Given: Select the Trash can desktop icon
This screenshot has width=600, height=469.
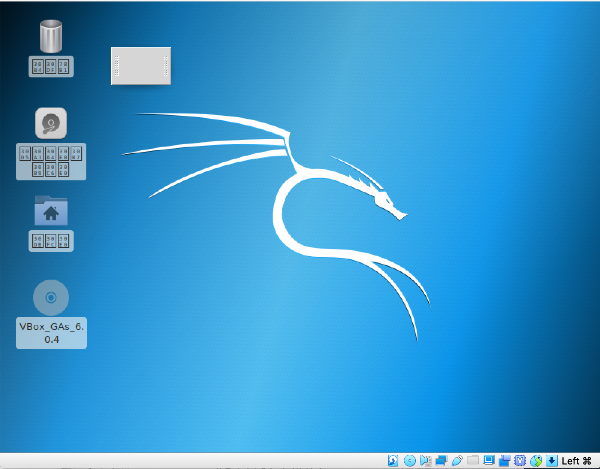Looking at the screenshot, I should tap(51, 36).
